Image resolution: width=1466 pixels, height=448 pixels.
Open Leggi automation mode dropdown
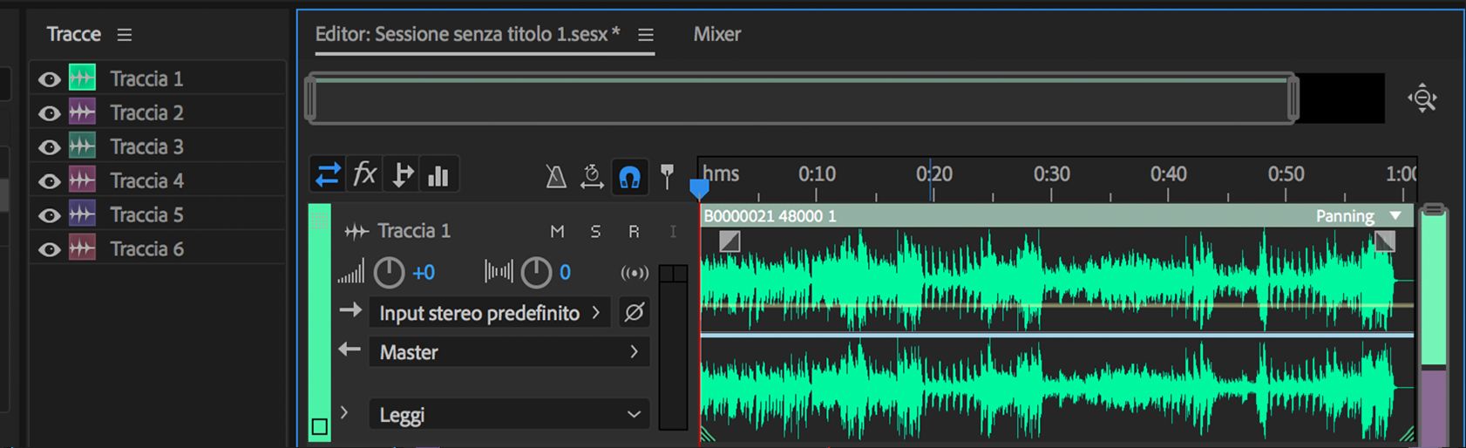[x=509, y=415]
